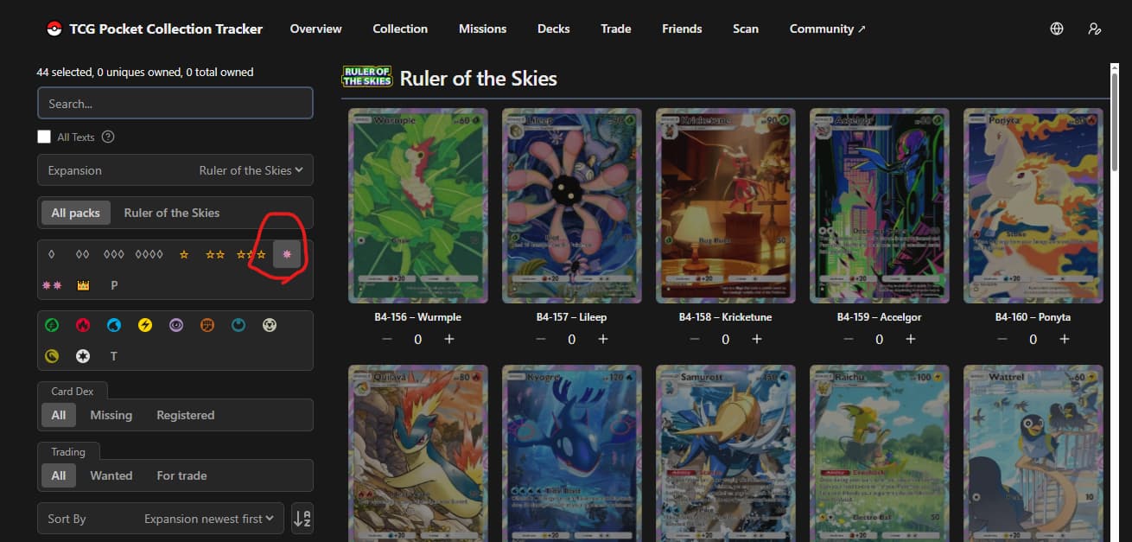
Task: Select Ruler of the Skies pack filter
Action: tap(172, 213)
